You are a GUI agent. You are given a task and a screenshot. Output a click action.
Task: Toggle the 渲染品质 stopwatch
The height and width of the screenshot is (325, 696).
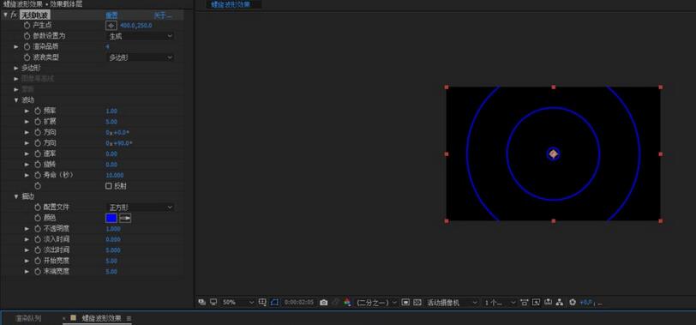(27, 46)
